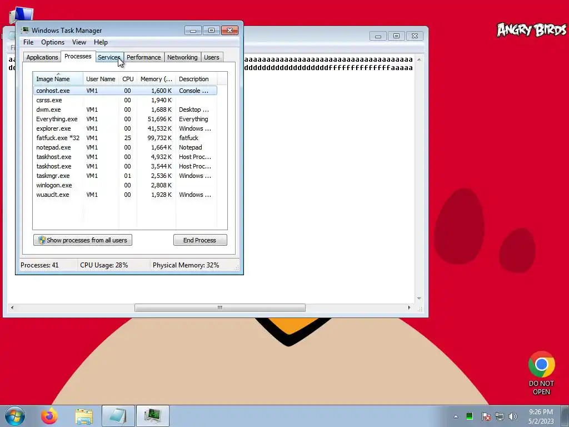This screenshot has width=569, height=427.
Task: Minimize the Windows Task Manager window
Action: coord(193,31)
